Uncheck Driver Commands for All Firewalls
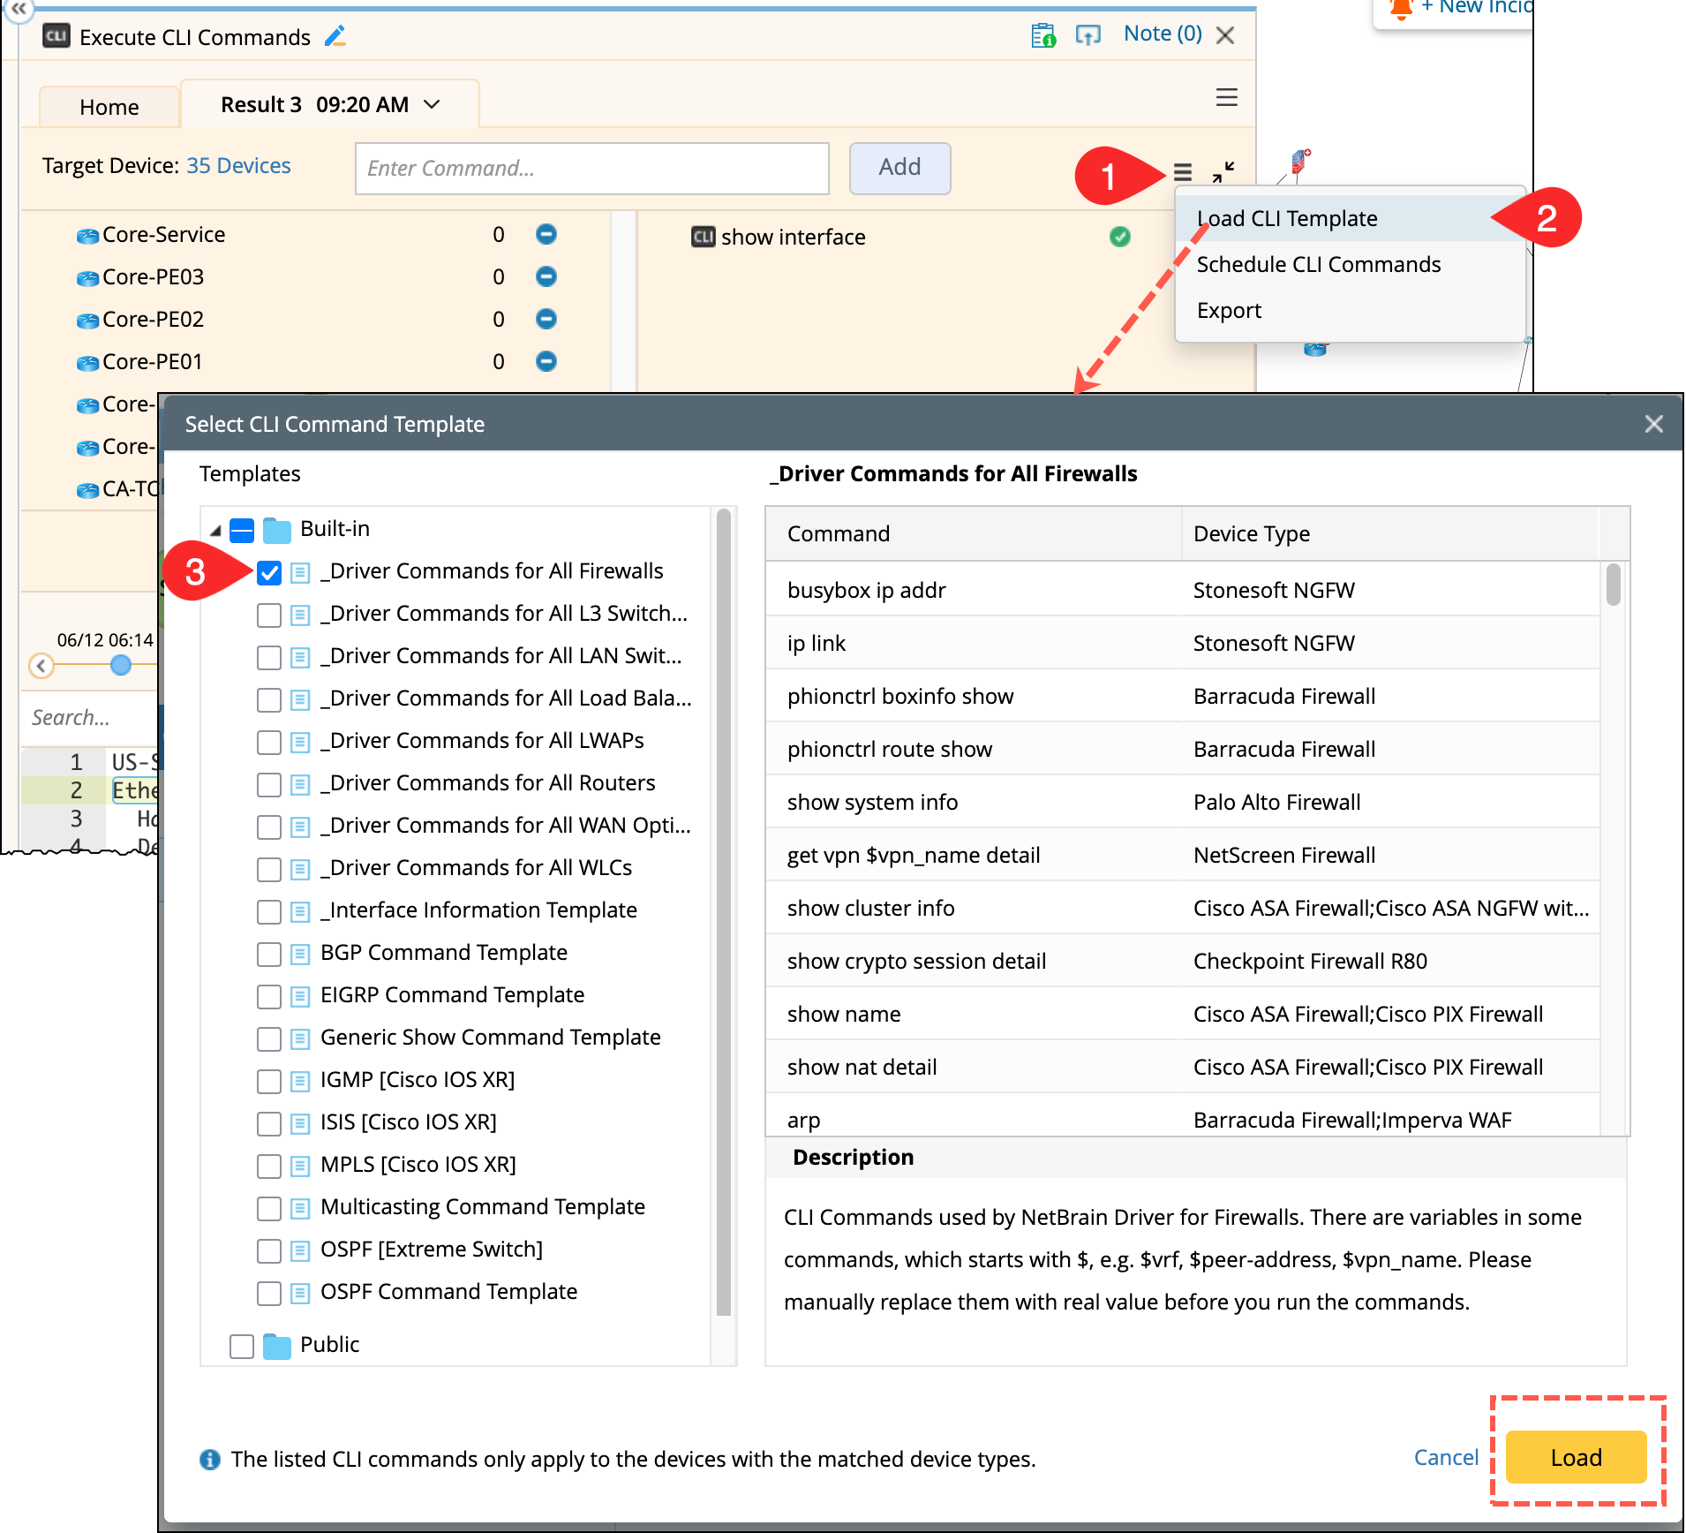 [269, 572]
